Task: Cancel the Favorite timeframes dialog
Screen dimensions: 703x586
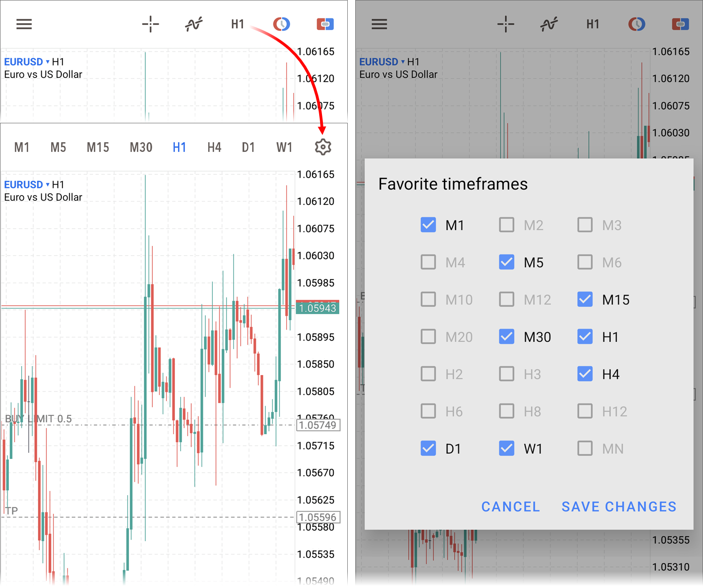Action: click(x=510, y=506)
